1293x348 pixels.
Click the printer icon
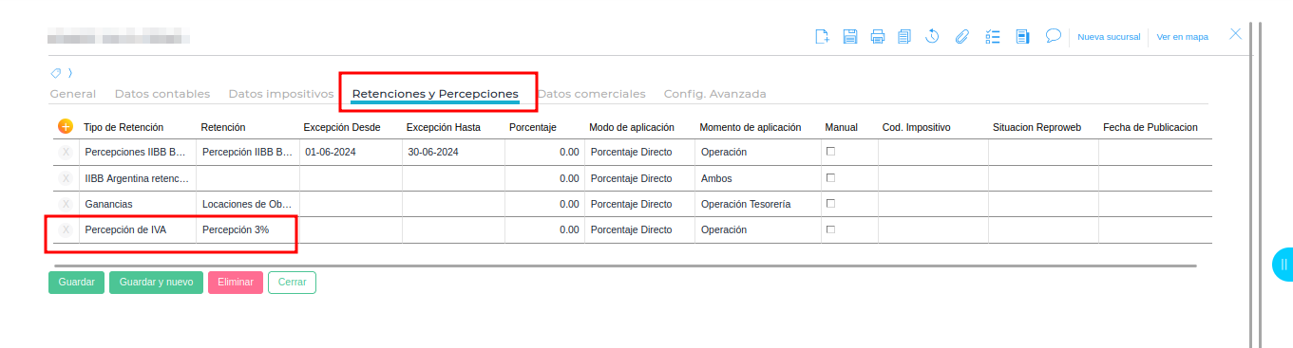[878, 37]
